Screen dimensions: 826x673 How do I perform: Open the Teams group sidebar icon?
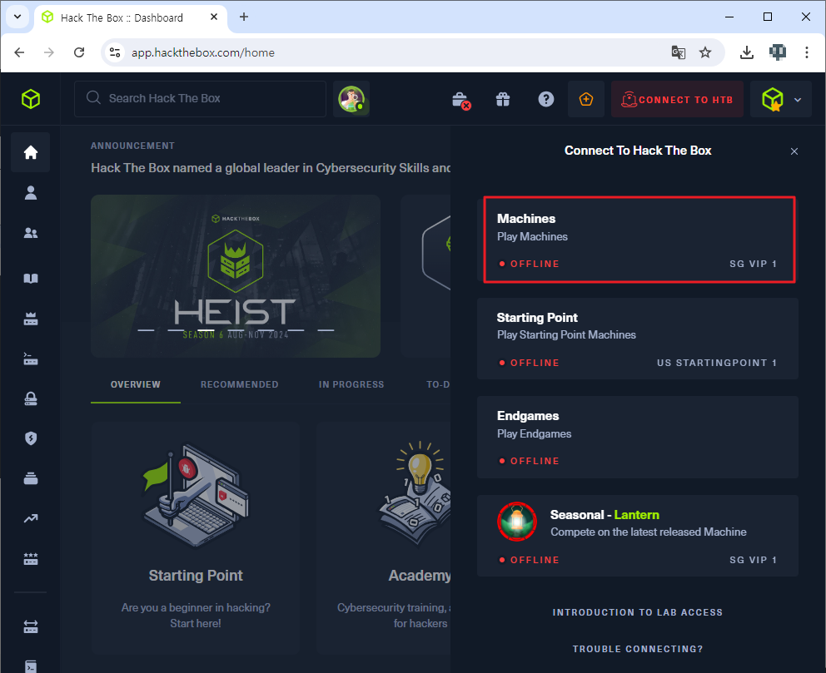(x=31, y=233)
